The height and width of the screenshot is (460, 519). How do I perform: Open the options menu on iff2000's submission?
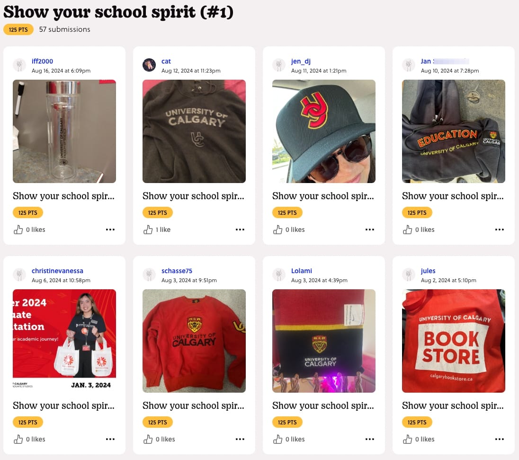tap(110, 230)
